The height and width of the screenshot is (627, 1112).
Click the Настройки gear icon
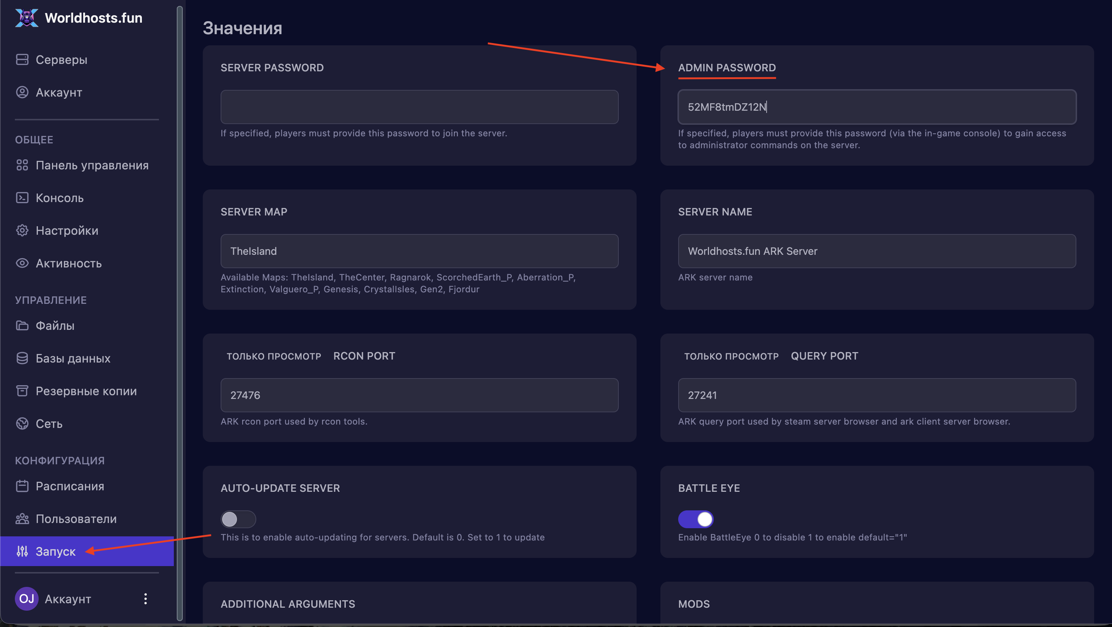[22, 231]
